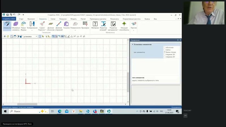Select the плиты element type

coord(164,50)
